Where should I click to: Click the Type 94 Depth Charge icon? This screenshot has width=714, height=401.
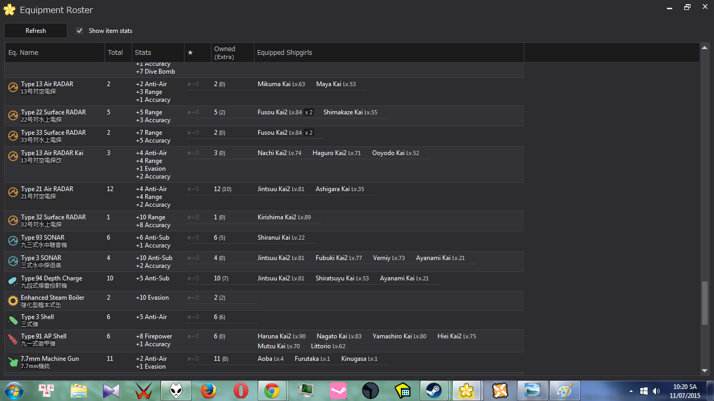pos(13,281)
